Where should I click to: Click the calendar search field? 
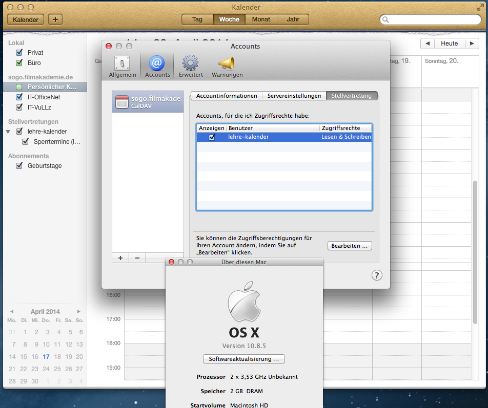tap(431, 19)
